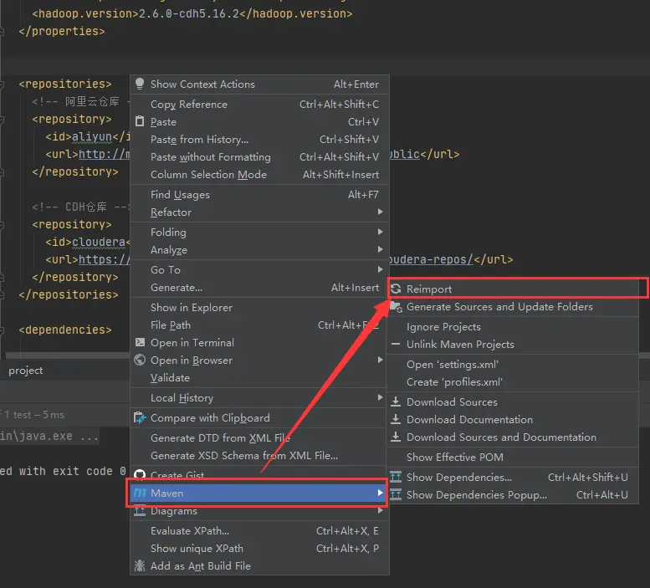Viewport: 650px width, 588px height.
Task: Click the 'with exit code 0' console output
Action: (x=73, y=471)
